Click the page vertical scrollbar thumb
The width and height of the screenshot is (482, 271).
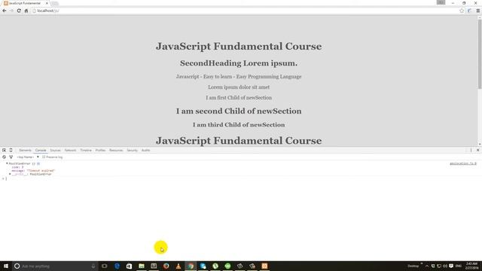tap(479, 55)
